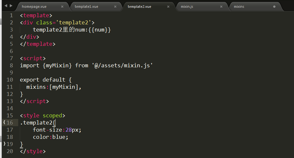Click the closing brace marker at line 19

coord(5,144)
